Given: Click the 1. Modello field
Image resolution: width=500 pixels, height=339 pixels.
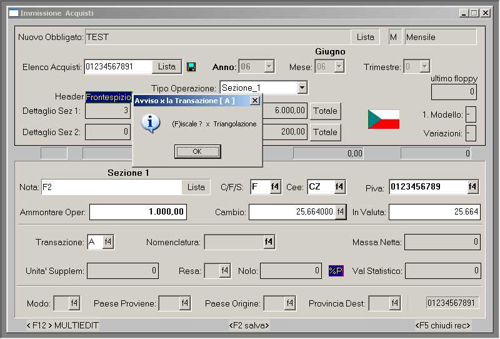Looking at the screenshot, I should click(471, 114).
